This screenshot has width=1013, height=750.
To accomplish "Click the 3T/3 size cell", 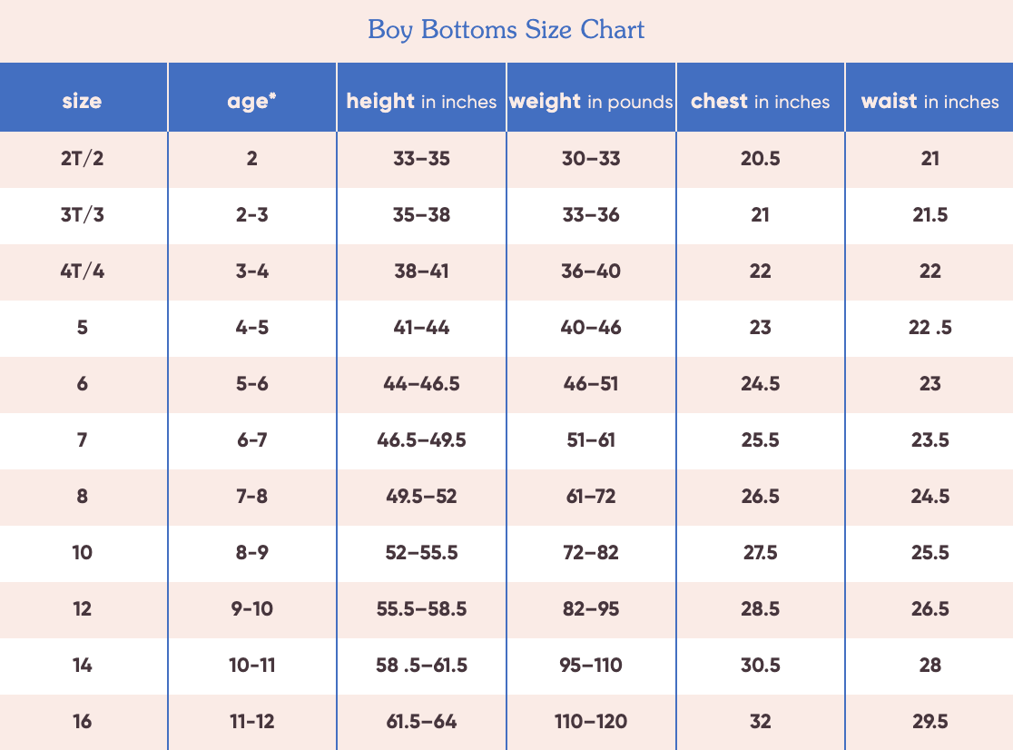I will click(x=82, y=214).
